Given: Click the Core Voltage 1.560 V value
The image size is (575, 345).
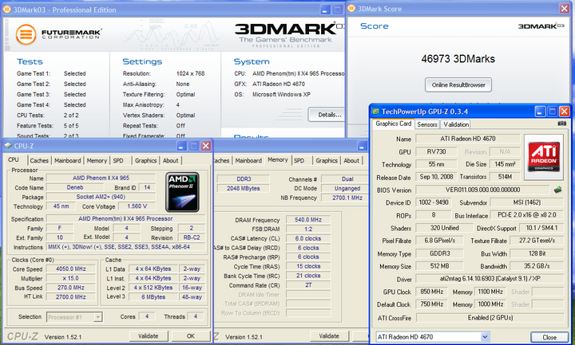Looking at the screenshot, I should pyautogui.click(x=137, y=206).
